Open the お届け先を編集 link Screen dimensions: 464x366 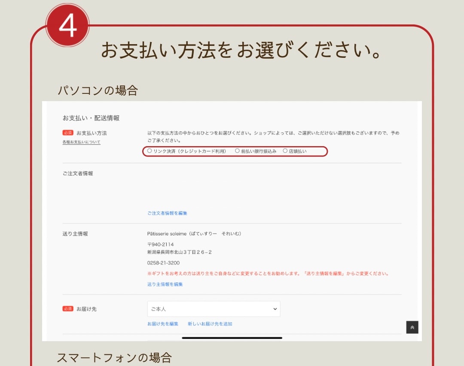163,324
